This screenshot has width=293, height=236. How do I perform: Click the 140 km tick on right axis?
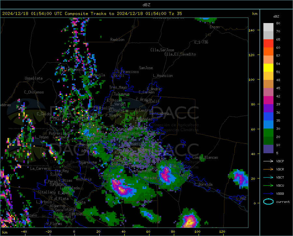pos(251,30)
